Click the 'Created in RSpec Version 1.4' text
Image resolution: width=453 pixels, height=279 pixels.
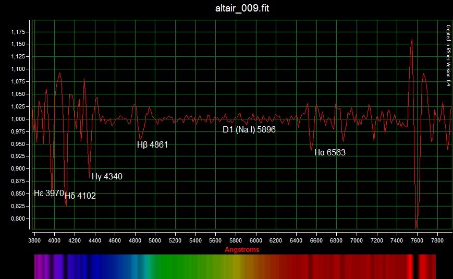click(448, 55)
